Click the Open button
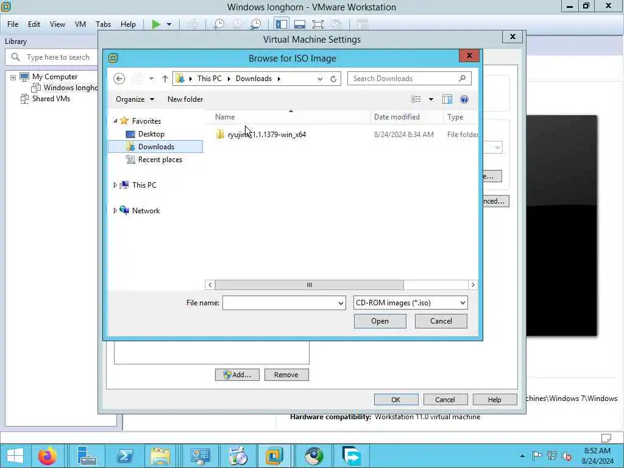This screenshot has height=468, width=624. click(x=380, y=321)
